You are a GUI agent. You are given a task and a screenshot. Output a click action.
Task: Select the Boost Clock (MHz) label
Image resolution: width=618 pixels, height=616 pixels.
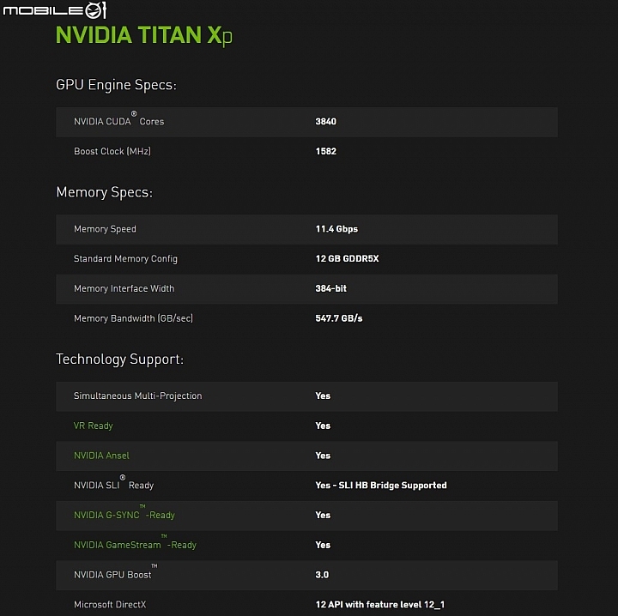pos(112,151)
